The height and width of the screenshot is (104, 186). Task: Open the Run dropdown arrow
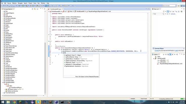[24, 6]
